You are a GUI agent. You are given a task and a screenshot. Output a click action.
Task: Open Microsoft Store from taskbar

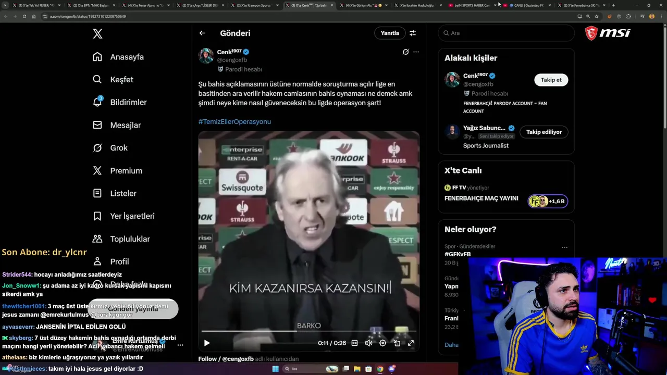pyautogui.click(x=368, y=369)
